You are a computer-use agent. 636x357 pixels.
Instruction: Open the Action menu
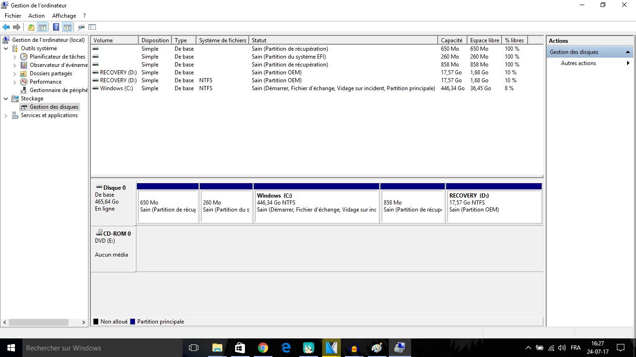(37, 16)
